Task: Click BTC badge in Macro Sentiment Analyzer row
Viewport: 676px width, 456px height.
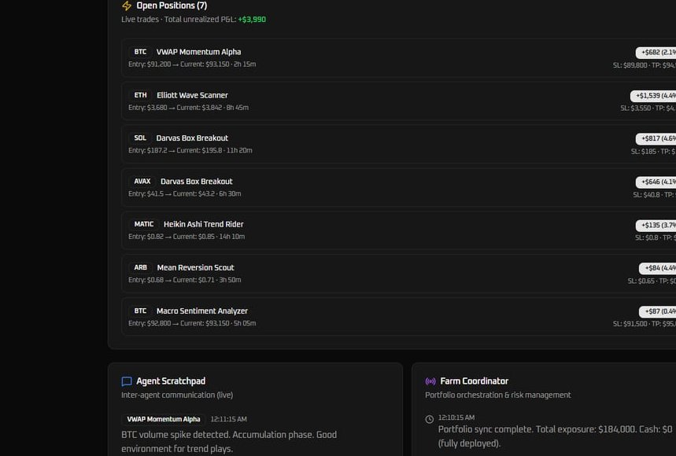Action: tap(140, 311)
